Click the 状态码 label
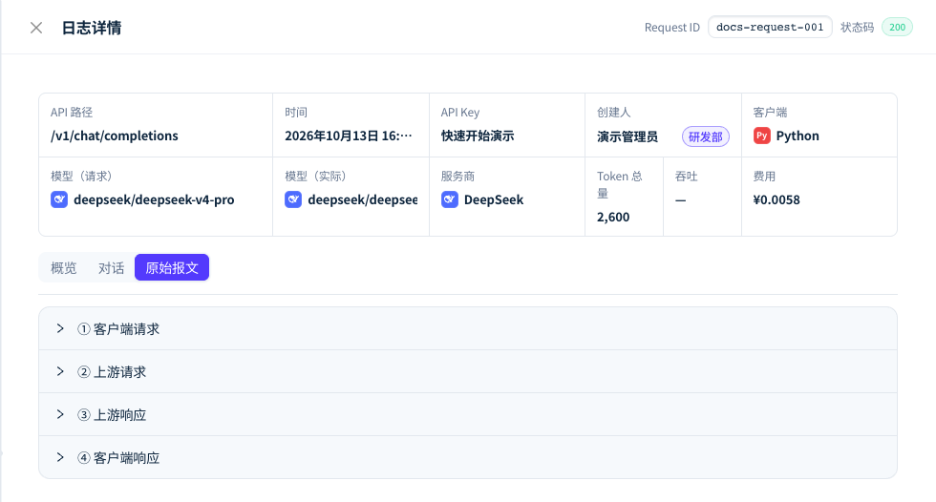This screenshot has width=936, height=502. (858, 28)
